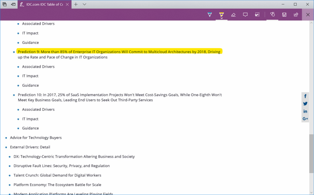314x195 pixels.
Task: Show tab previews dropdown
Action: pos(84,4)
